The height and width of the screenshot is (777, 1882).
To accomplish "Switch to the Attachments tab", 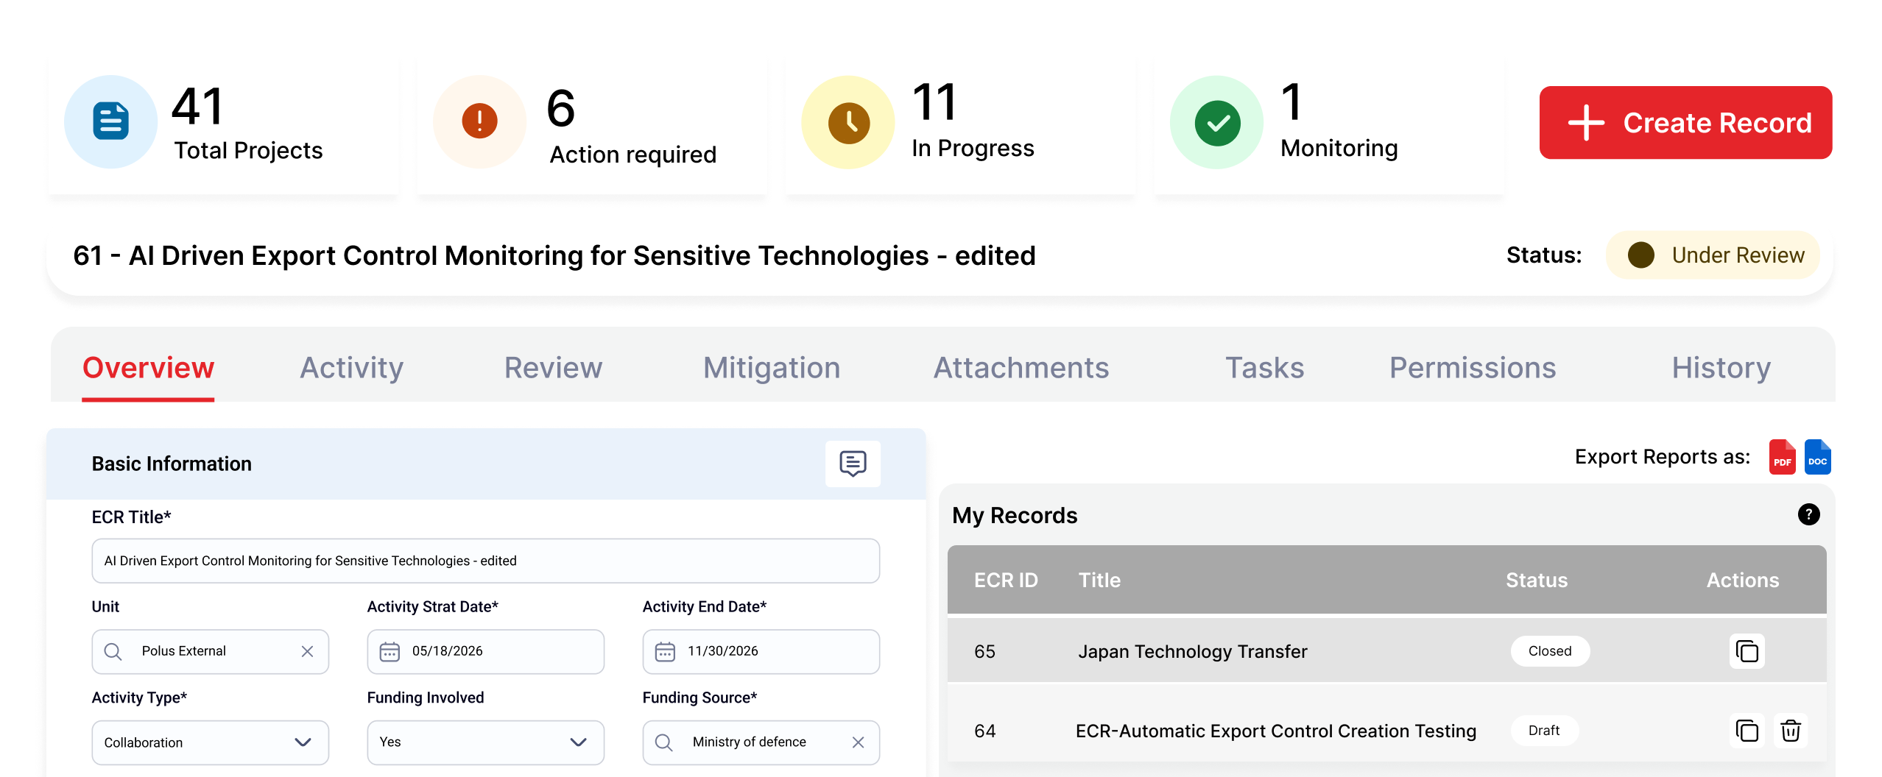I will [x=1021, y=368].
